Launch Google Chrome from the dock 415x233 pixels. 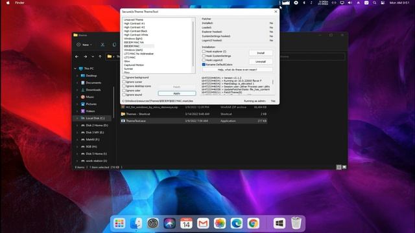(x=254, y=223)
